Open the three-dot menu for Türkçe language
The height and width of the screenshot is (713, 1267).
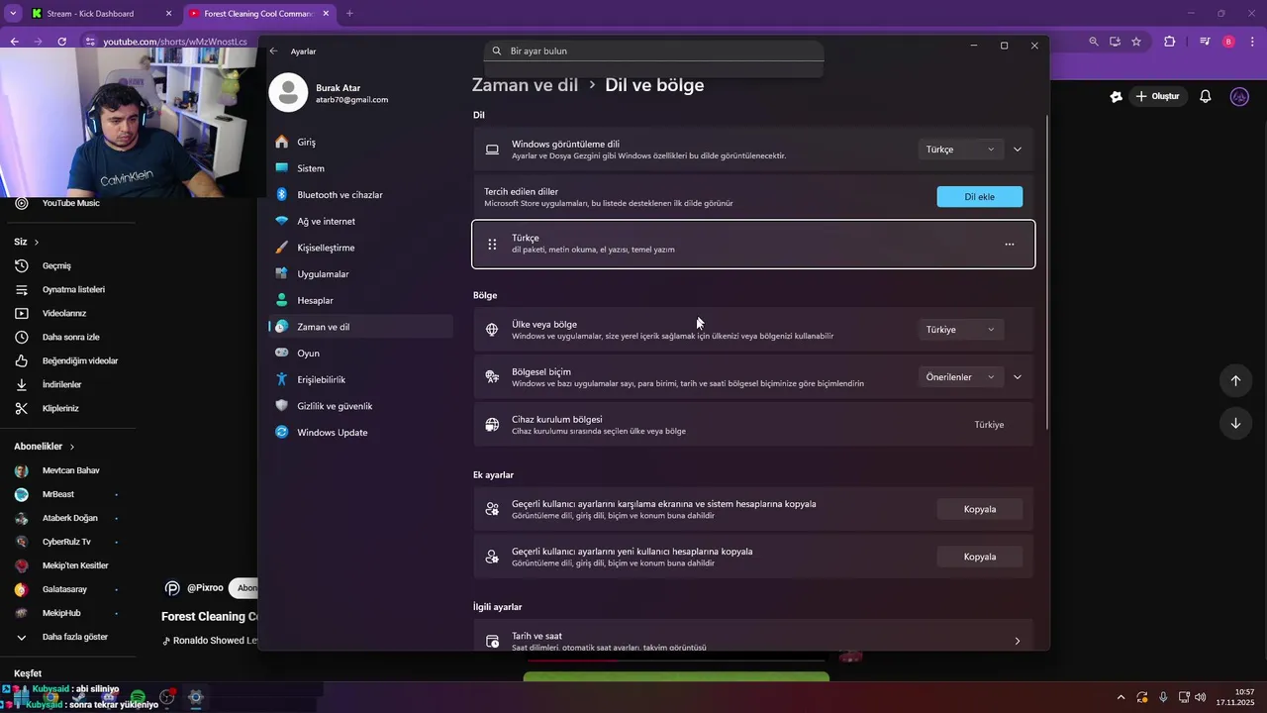1010,245
